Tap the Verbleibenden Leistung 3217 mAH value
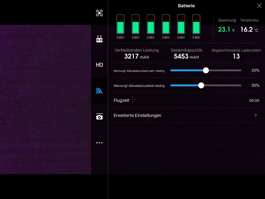 point(136,57)
